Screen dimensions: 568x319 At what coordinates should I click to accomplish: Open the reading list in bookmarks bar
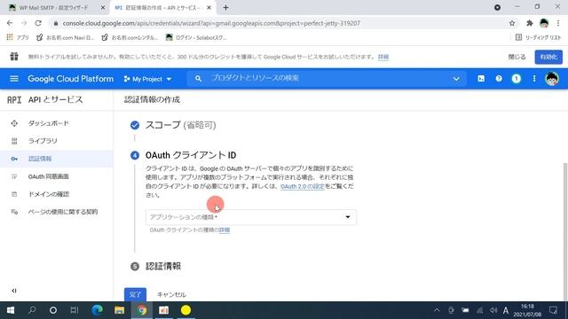coord(538,37)
